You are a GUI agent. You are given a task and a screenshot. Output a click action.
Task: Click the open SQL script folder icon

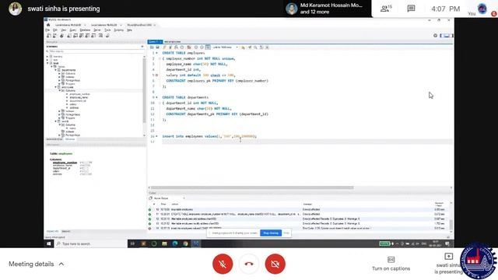pyautogui.click(x=152, y=47)
